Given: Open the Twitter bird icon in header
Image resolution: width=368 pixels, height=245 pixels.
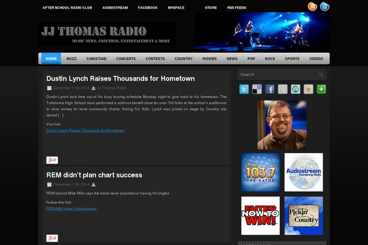Looking at the screenshot, I should coord(324,7).
